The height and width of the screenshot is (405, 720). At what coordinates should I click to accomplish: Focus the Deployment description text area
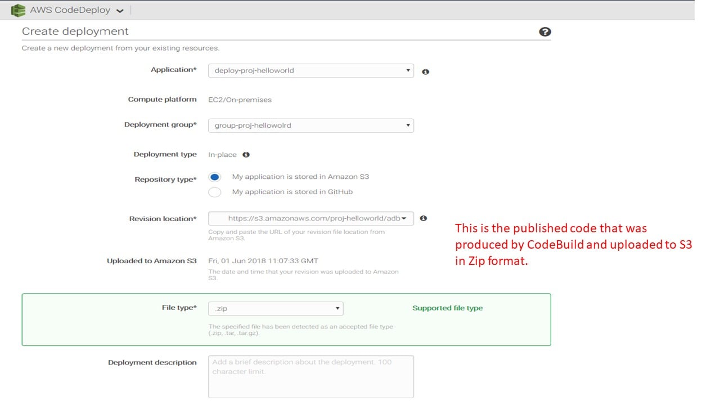(x=310, y=376)
